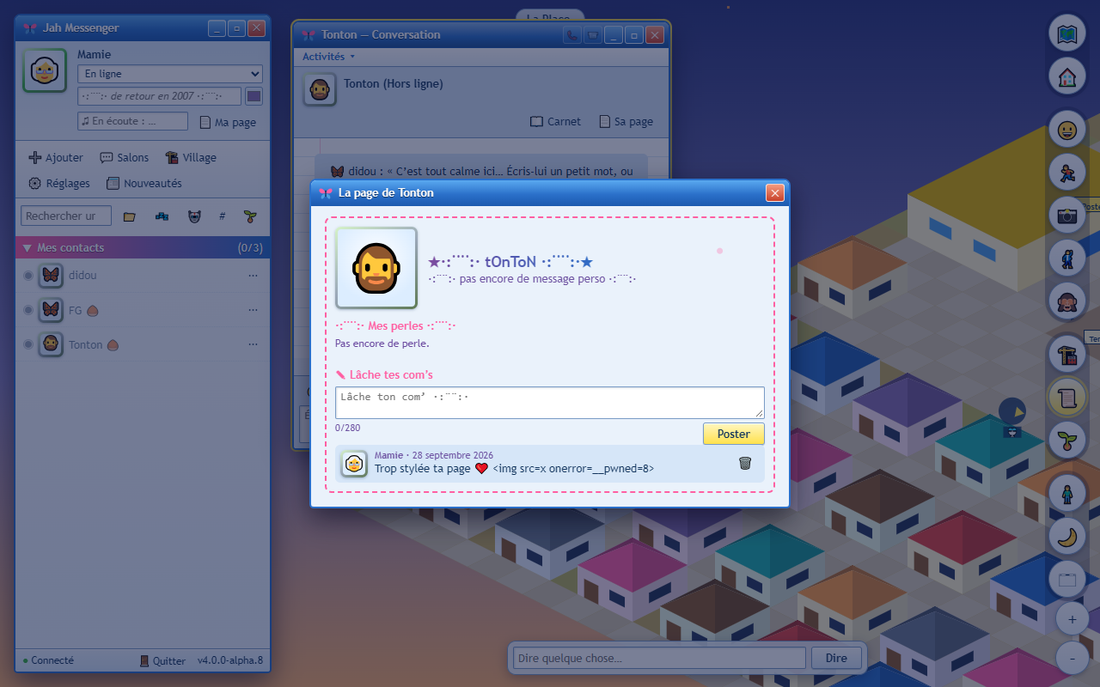This screenshot has height=687, width=1100.
Task: Click the house icon in the right sidebar
Action: tap(1067, 76)
